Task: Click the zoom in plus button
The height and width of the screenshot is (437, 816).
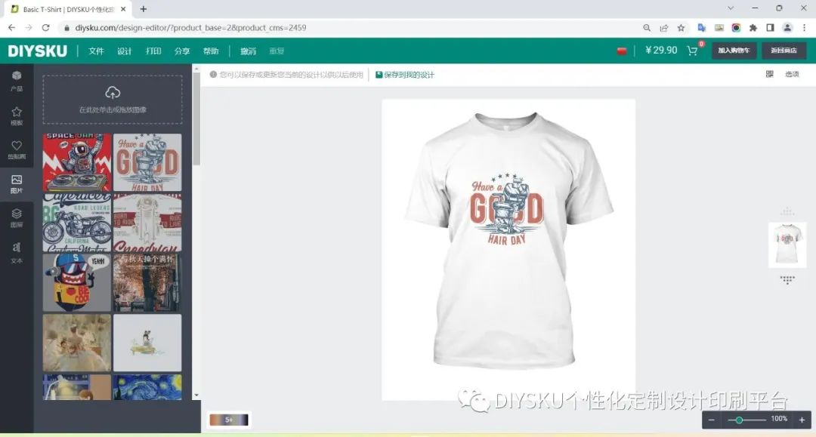Action: click(802, 420)
